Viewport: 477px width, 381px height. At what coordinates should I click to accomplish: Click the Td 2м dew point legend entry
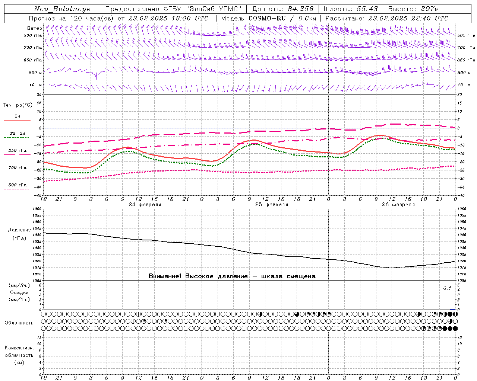tap(17, 133)
